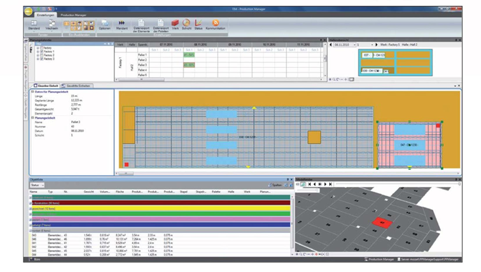Image resolution: width=481 pixels, height=272 pixels.
Task: Uncheck the Factory 3 checkbox
Action: [x=42, y=59]
